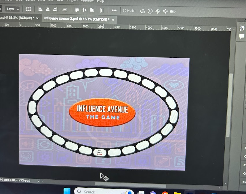Open the Help menu
This screenshot has height=194, width=246.
pyautogui.click(x=101, y=1)
